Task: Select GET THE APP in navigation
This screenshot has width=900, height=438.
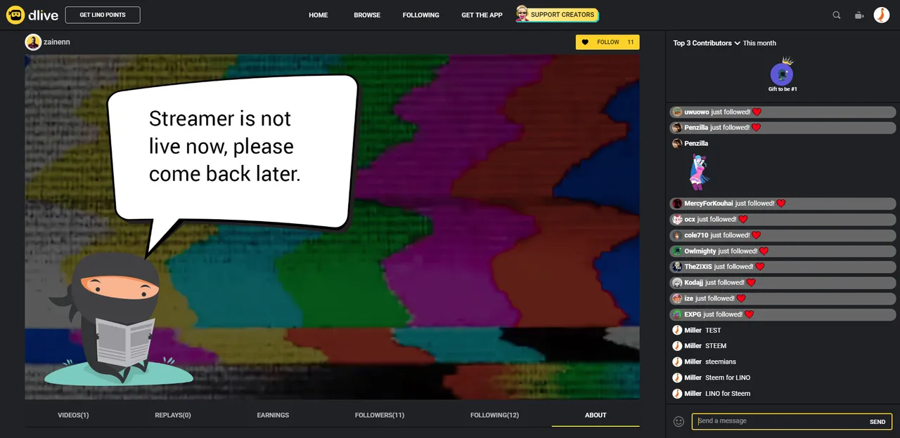Action: (482, 15)
